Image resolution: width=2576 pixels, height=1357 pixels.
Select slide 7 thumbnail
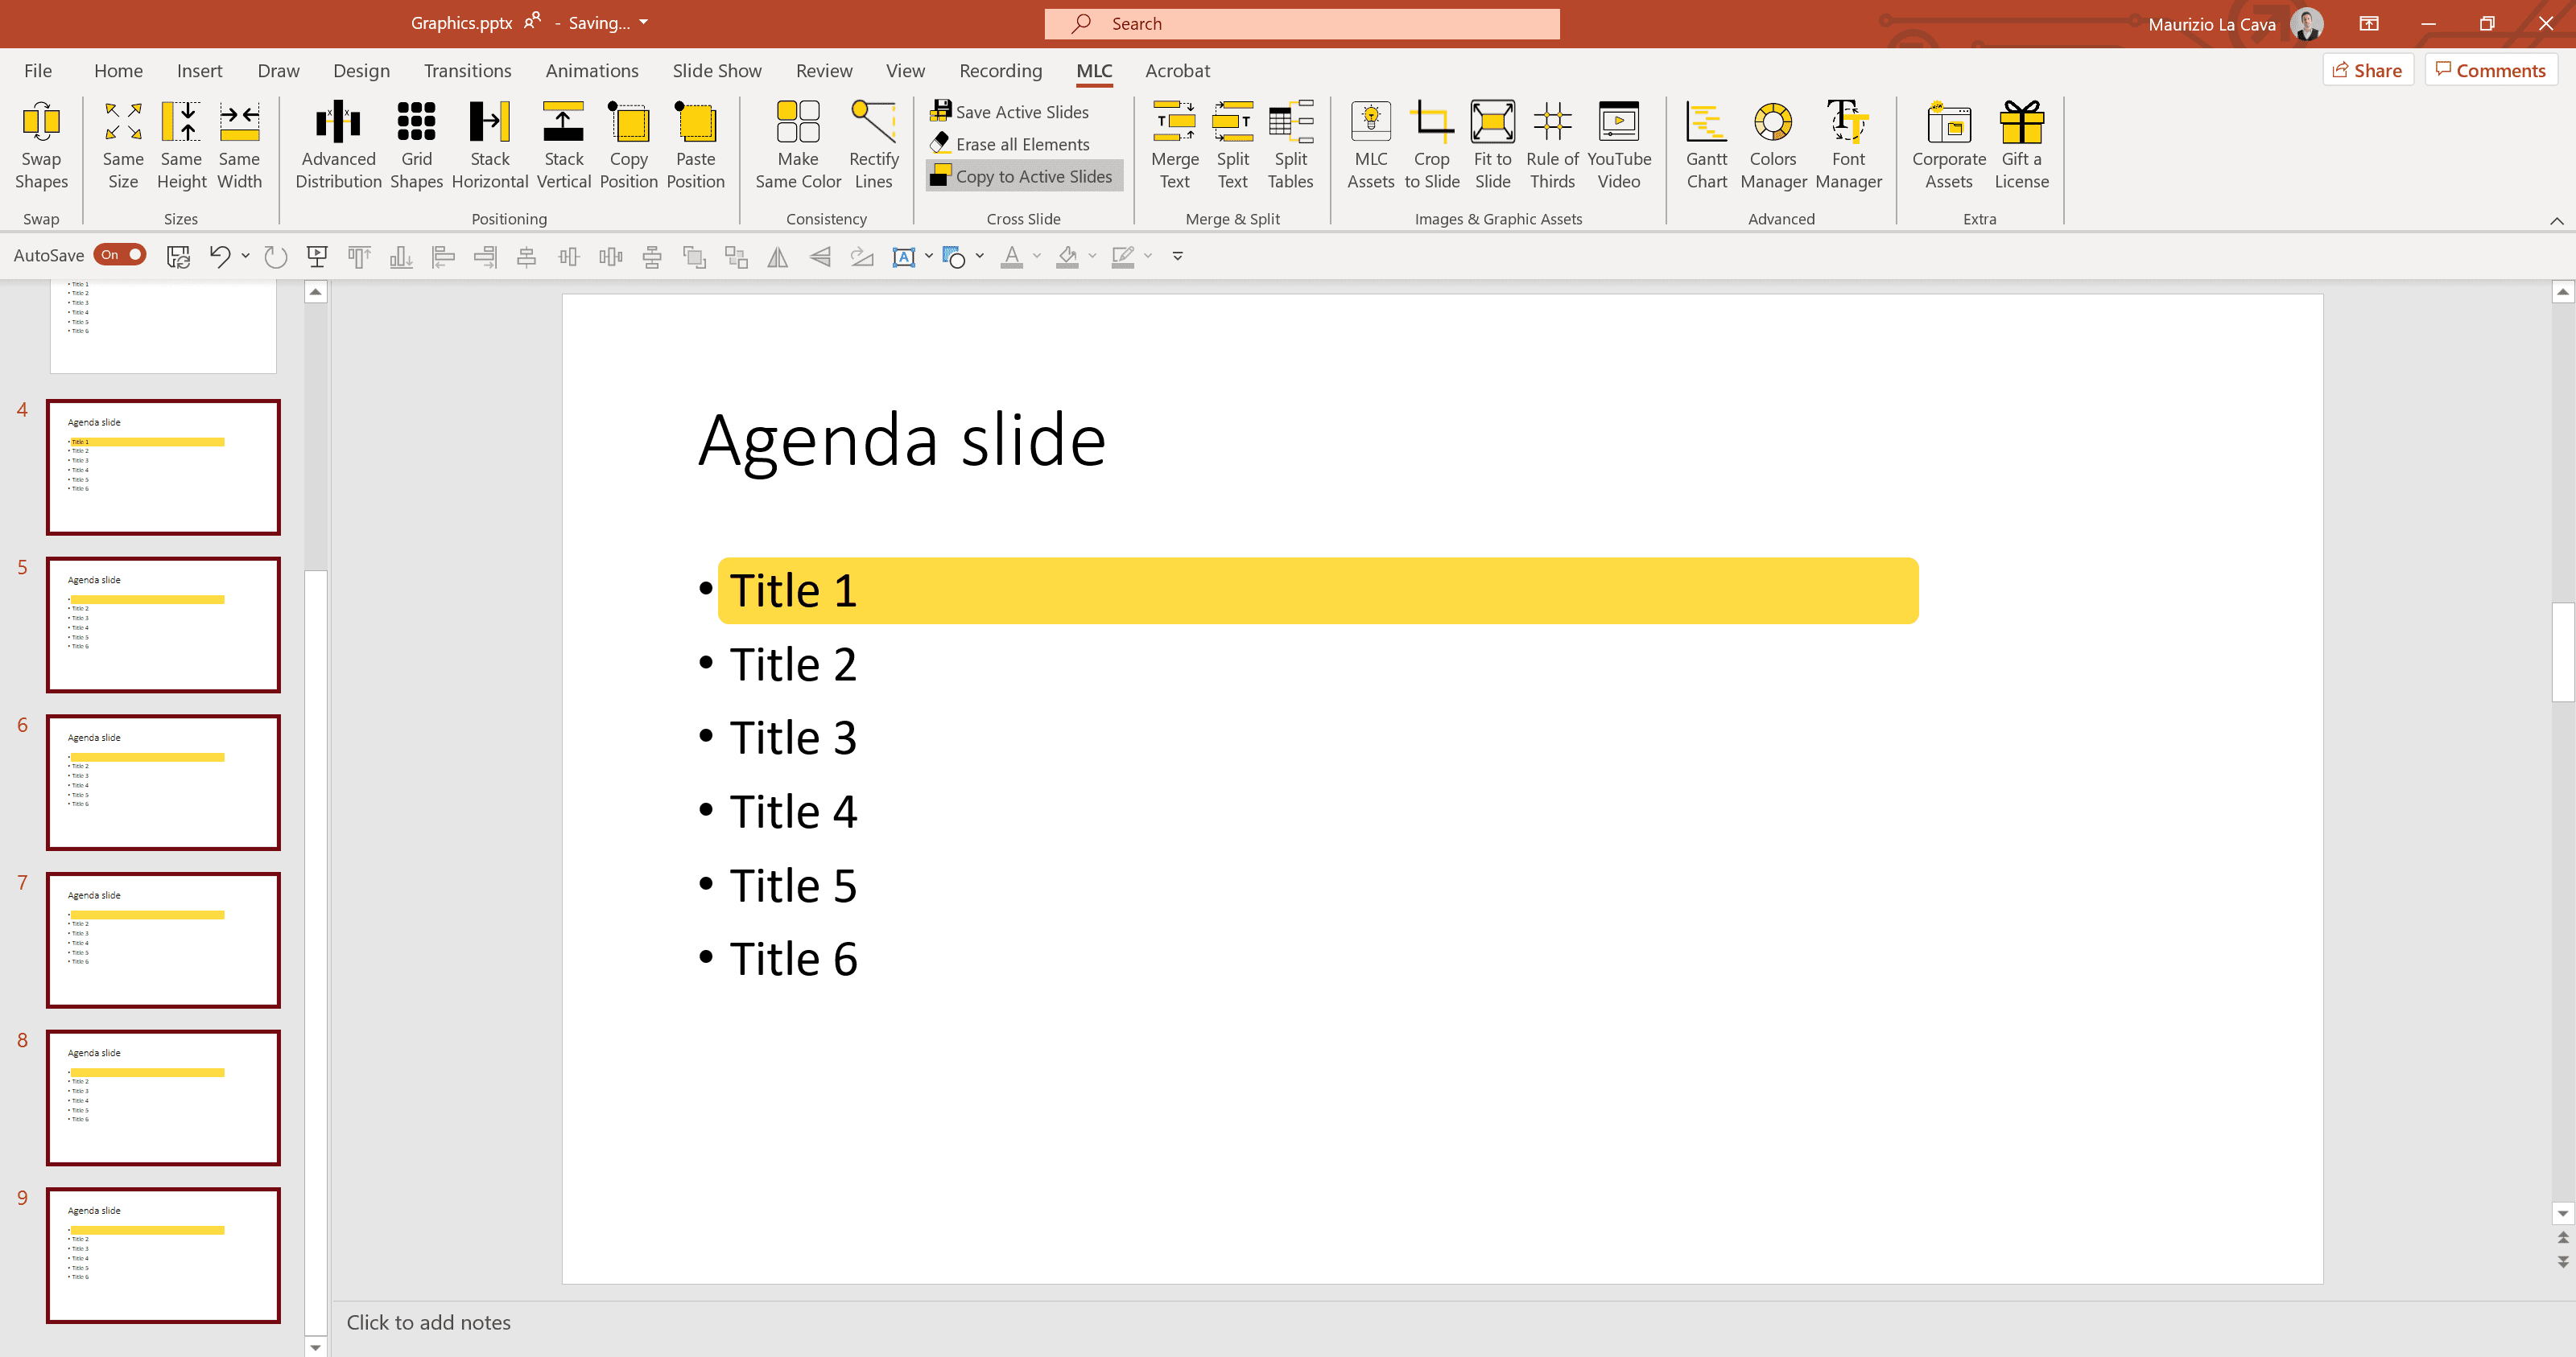tap(163, 940)
